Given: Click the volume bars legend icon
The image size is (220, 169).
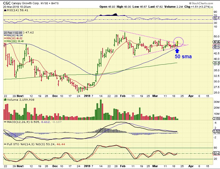Looking at the screenshot, I should pyautogui.click(x=5, y=100).
